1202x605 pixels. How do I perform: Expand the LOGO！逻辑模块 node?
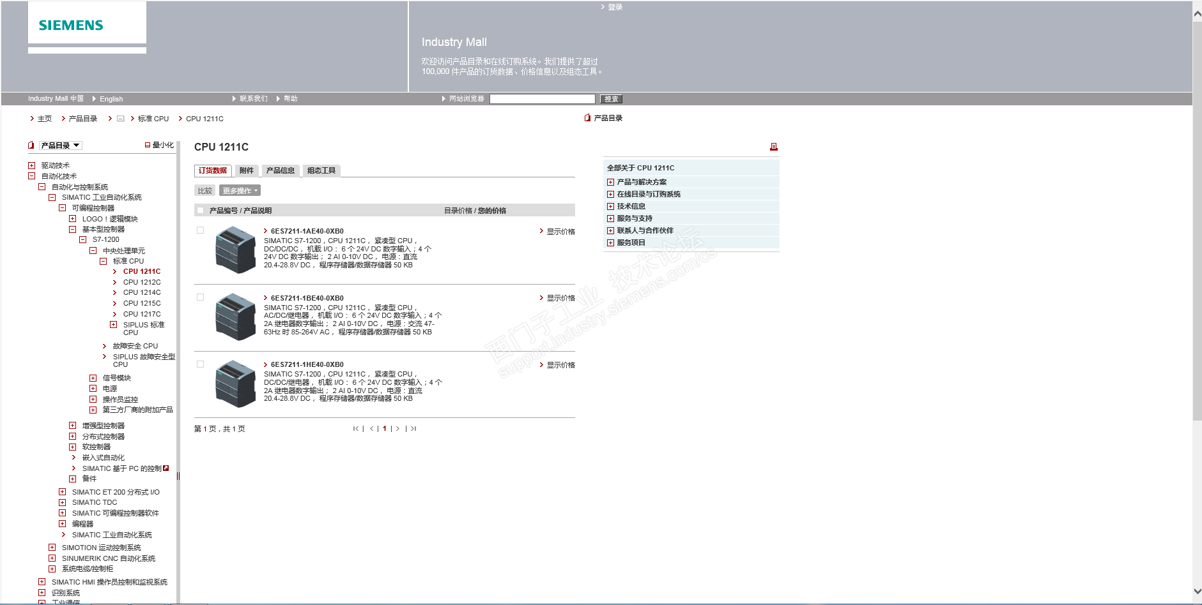[72, 219]
